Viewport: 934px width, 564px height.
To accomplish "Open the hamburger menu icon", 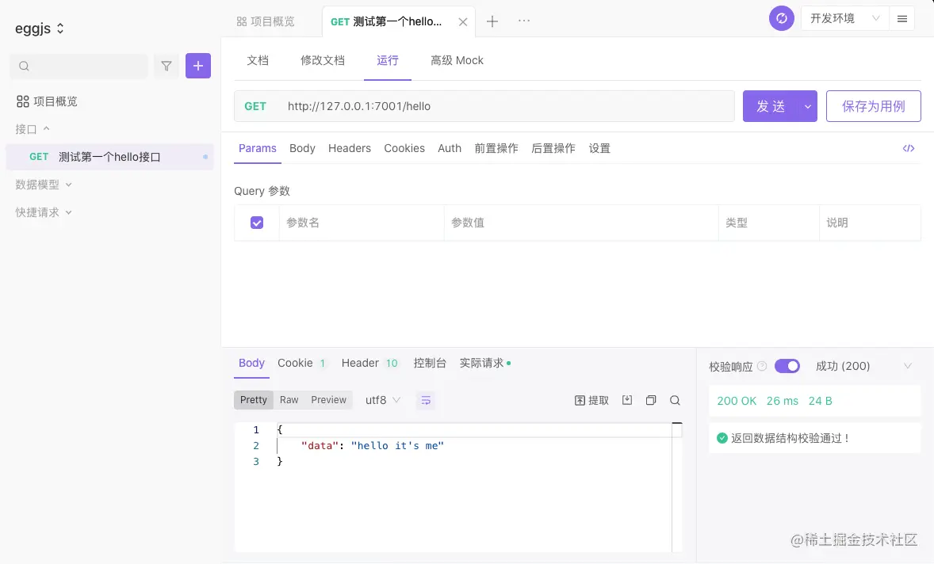I will 901,18.
